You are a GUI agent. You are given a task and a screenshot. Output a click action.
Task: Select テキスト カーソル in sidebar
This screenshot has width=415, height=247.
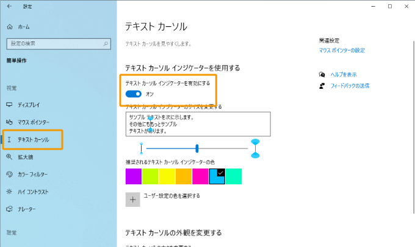pos(32,139)
